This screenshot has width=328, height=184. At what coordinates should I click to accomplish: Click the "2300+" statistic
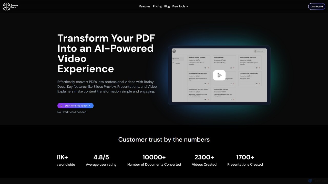(204, 157)
